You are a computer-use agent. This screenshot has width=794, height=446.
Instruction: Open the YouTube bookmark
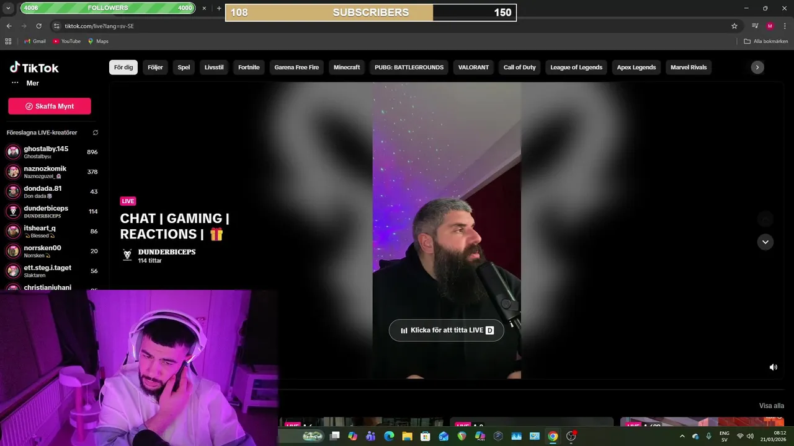point(66,41)
